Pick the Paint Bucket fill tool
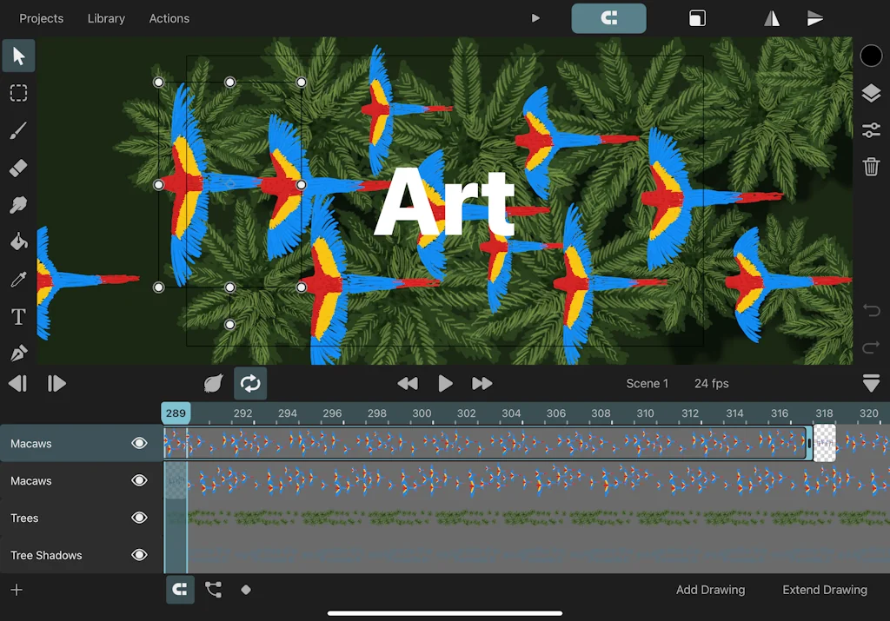 click(x=18, y=241)
